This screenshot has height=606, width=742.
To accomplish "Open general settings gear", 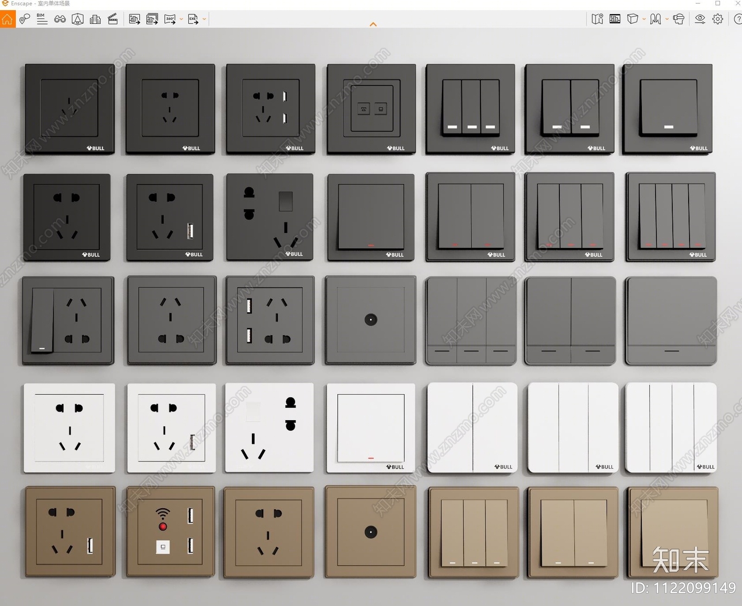I will pyautogui.click(x=718, y=19).
